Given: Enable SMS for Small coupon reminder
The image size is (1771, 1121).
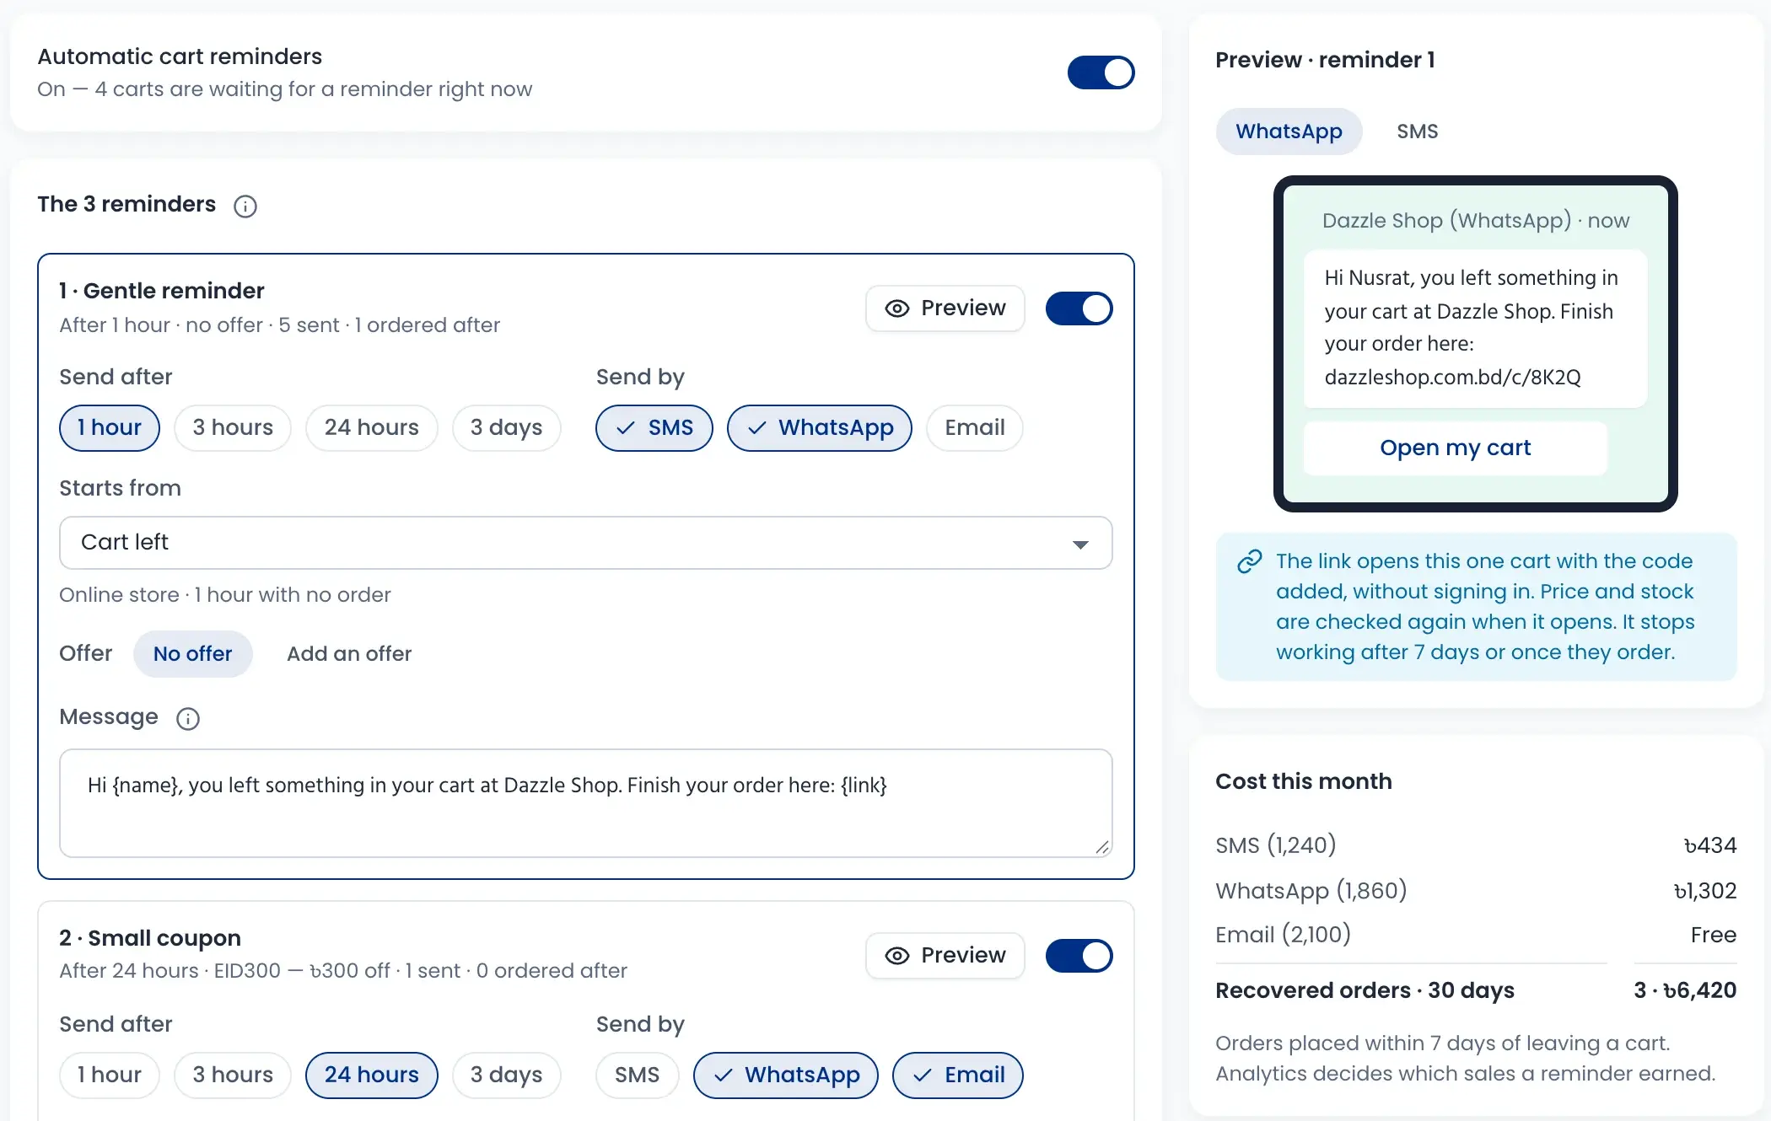Looking at the screenshot, I should click(x=638, y=1075).
